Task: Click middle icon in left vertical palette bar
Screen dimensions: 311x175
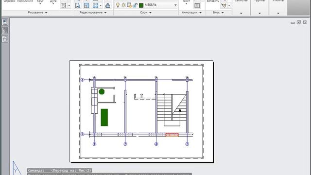Action: (5, 31)
